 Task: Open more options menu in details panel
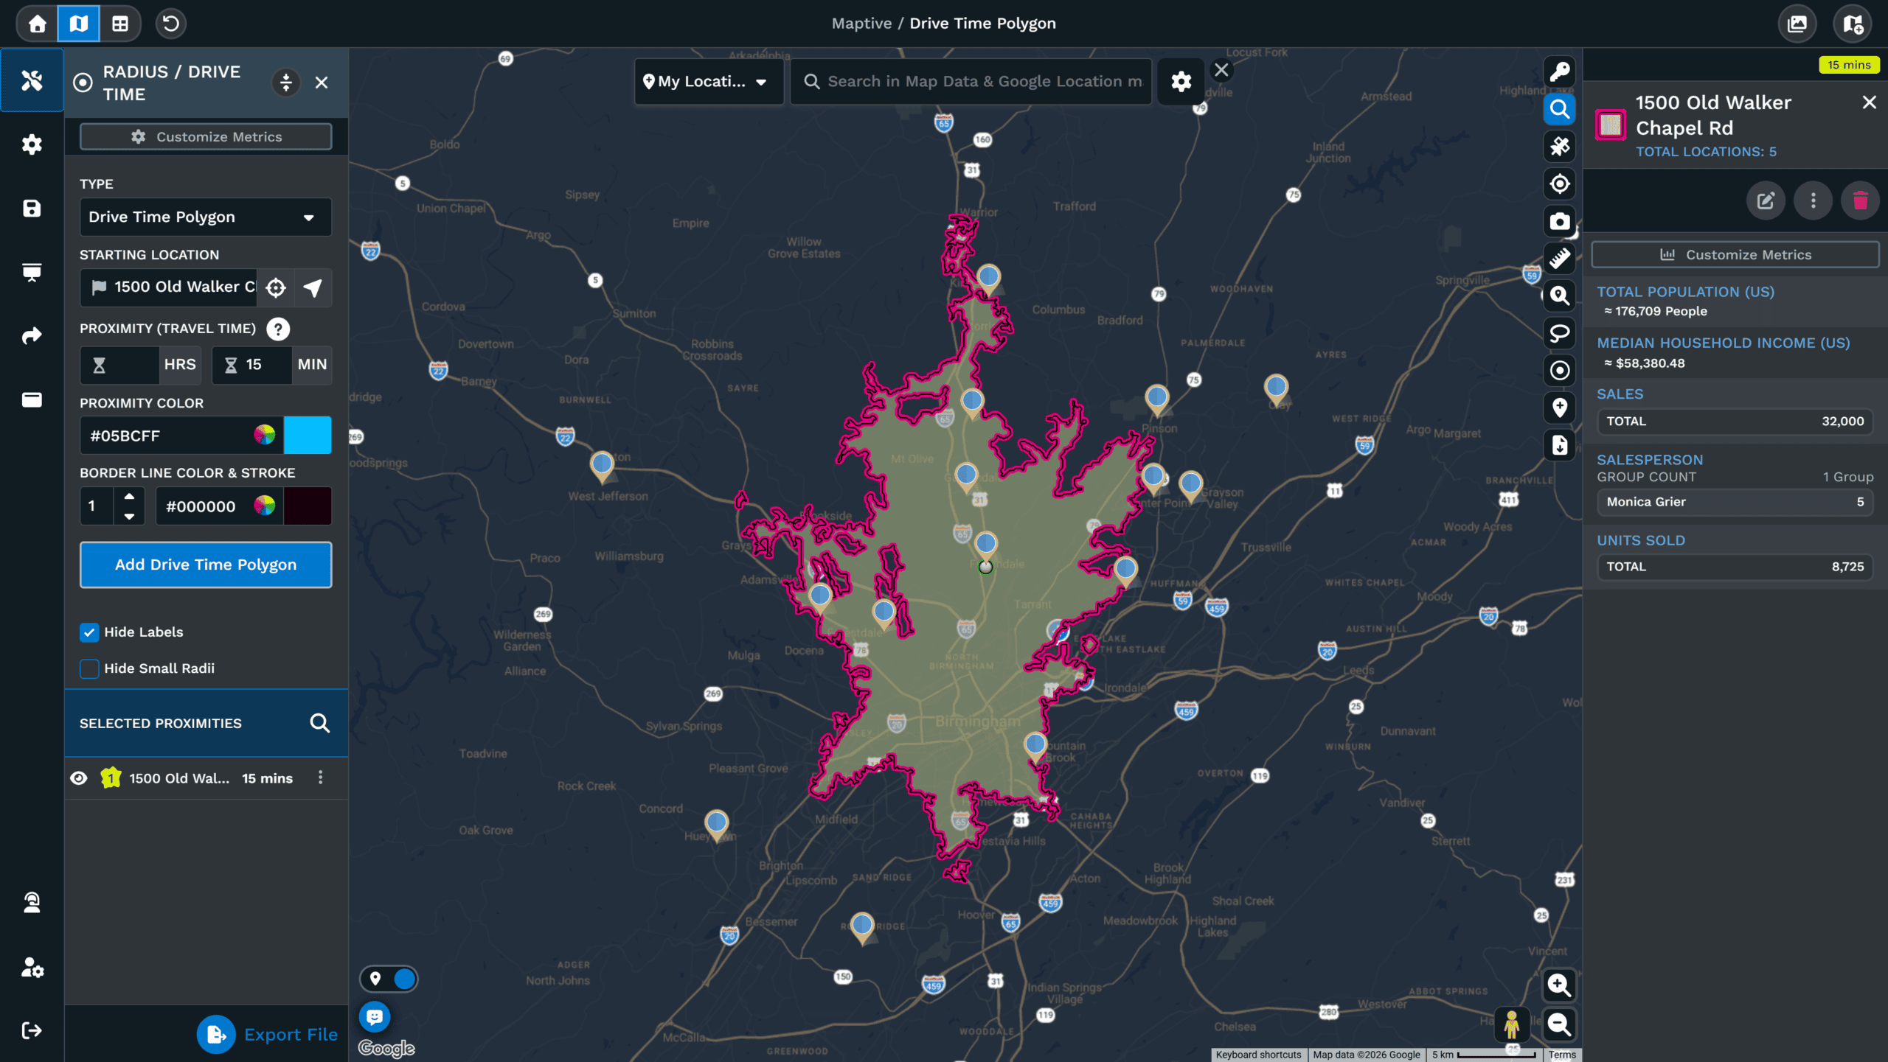(1813, 200)
